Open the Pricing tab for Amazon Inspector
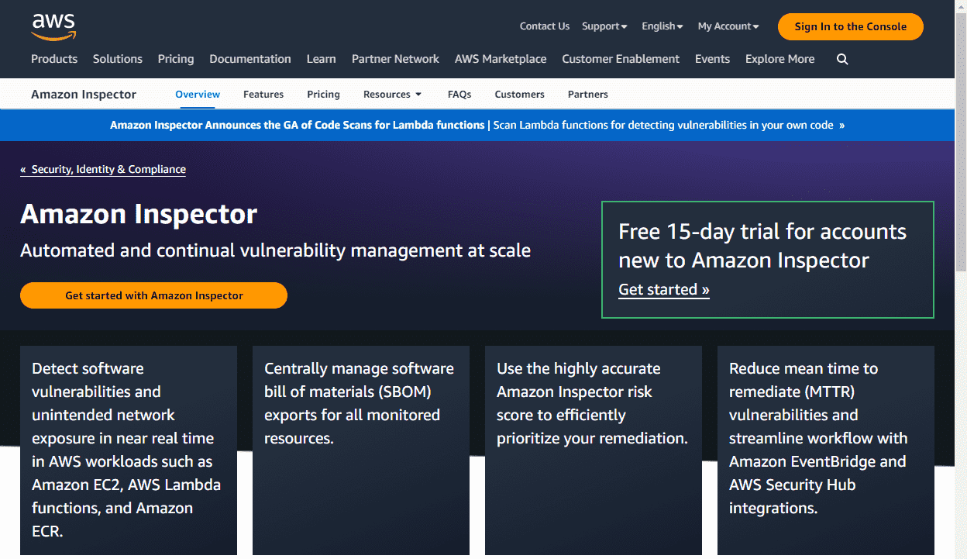This screenshot has width=967, height=559. (x=323, y=94)
